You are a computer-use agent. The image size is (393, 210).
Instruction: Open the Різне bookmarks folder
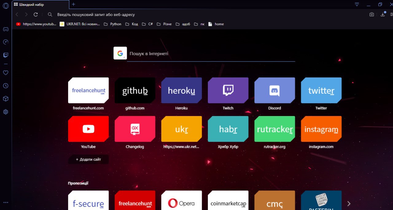164,24
